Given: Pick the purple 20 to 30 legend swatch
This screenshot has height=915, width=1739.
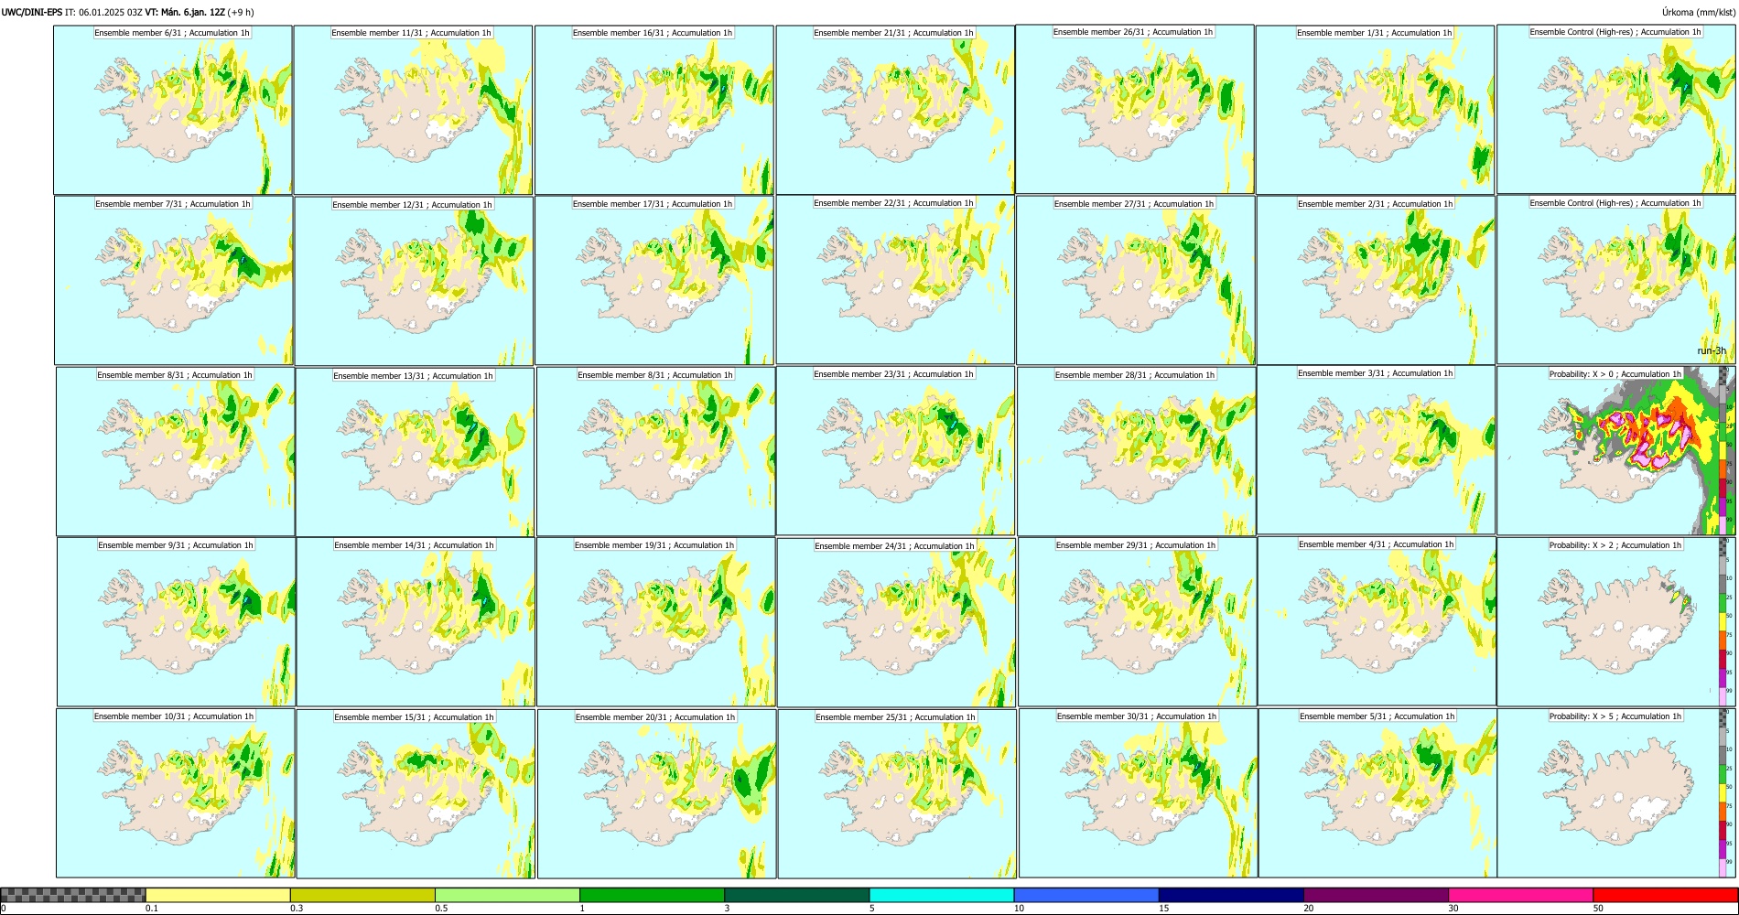Looking at the screenshot, I should (1376, 895).
